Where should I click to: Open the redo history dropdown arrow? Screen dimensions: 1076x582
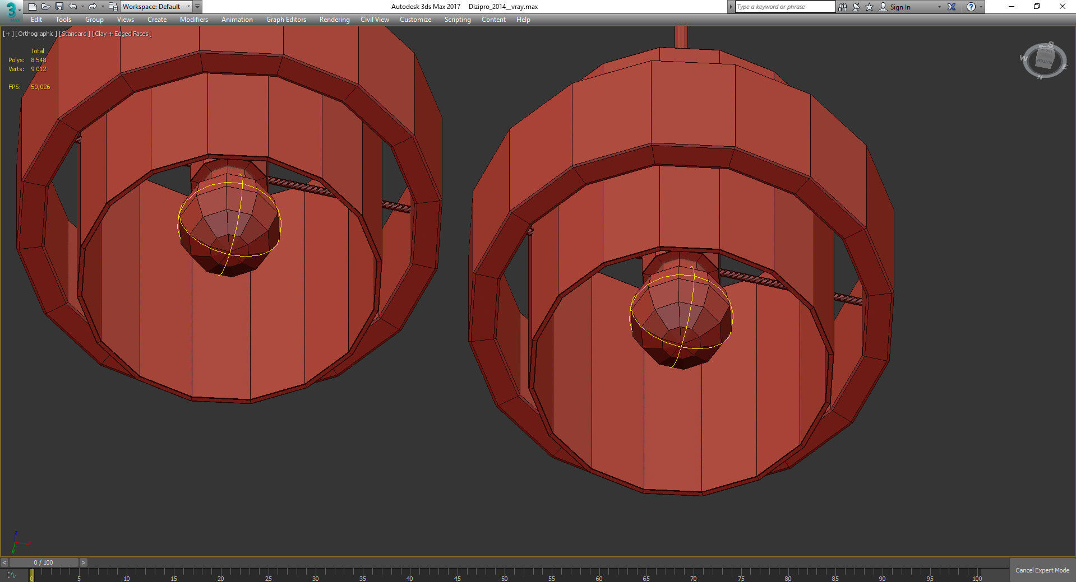coord(102,7)
